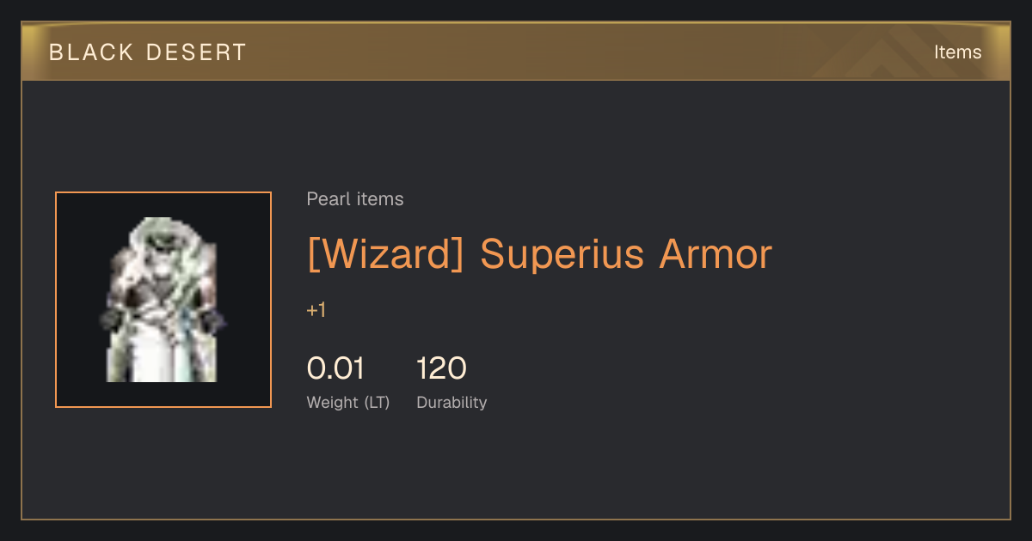
Task: Click the word Pearl above the title
Action: 324,199
